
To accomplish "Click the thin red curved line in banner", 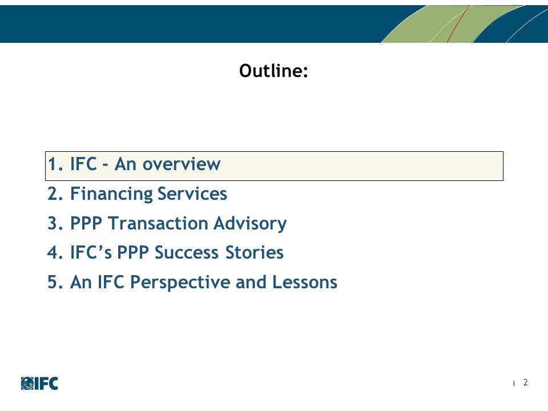I will coord(458,24).
